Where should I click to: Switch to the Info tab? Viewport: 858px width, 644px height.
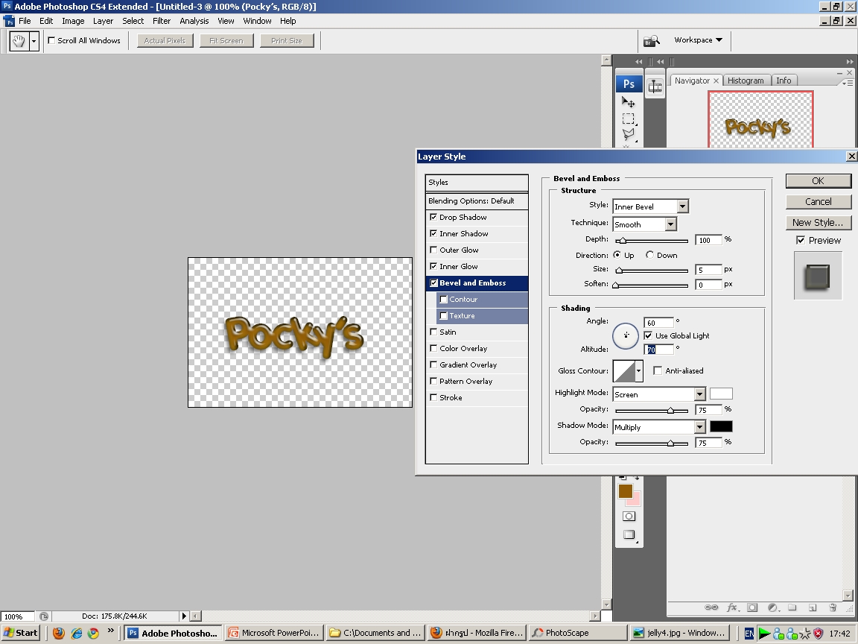pos(784,80)
